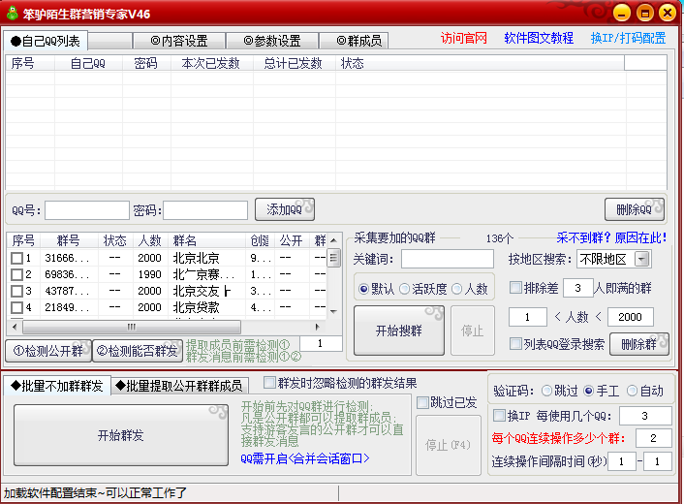Toggle the 跳过已发 checkbox
Image resolution: width=684 pixels, height=504 pixels.
click(422, 402)
